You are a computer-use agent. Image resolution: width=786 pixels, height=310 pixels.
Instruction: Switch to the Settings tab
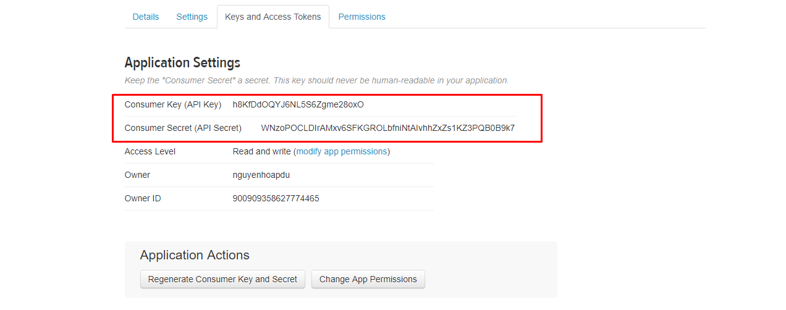(x=192, y=17)
